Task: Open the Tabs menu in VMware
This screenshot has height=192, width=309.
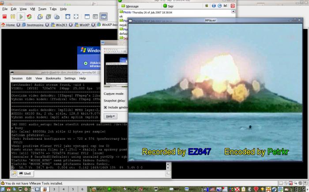Action: 53,9
